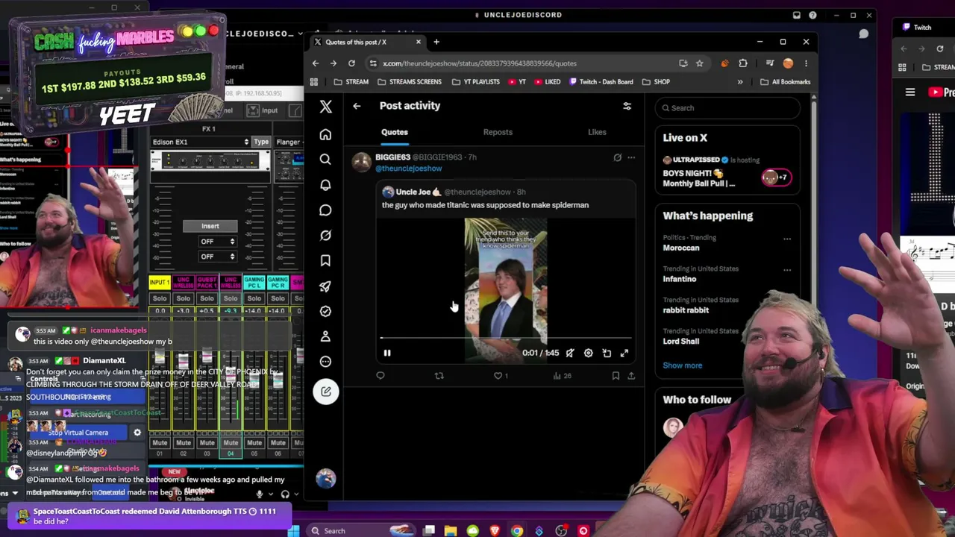Screen dimensions: 955x537
Task: Seek along the video progress bar
Action: pos(506,338)
